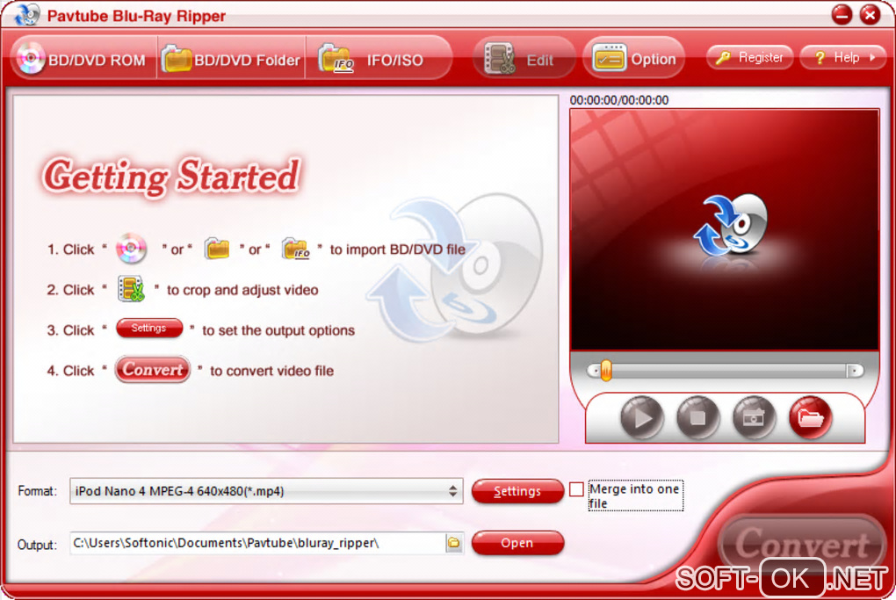Click the Pavtube app logo icon
896x600 pixels.
click(27, 14)
